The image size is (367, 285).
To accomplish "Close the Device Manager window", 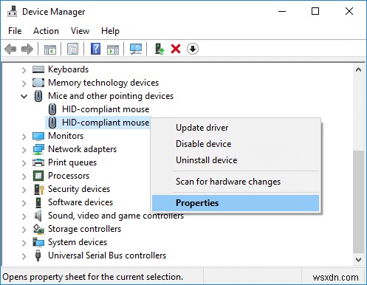I will tap(349, 11).
